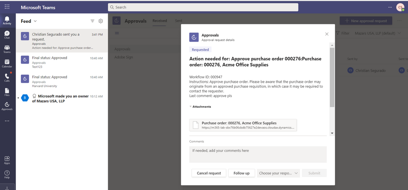Switch to the Sent tab
Screen dimensions: 408x190
pyautogui.click(x=179, y=21)
